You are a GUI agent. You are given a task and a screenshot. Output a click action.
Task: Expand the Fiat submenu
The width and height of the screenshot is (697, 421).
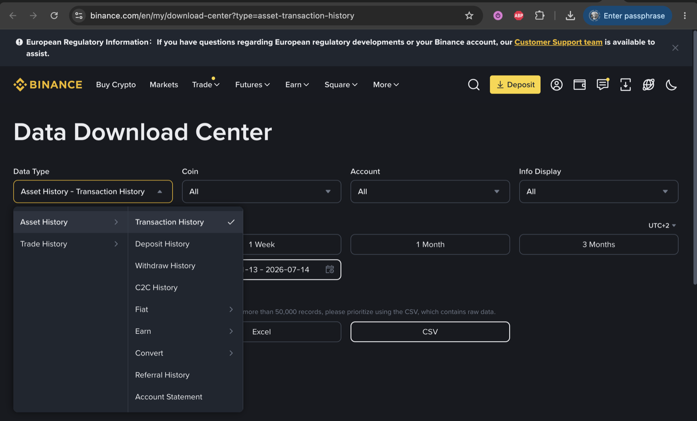click(x=186, y=309)
